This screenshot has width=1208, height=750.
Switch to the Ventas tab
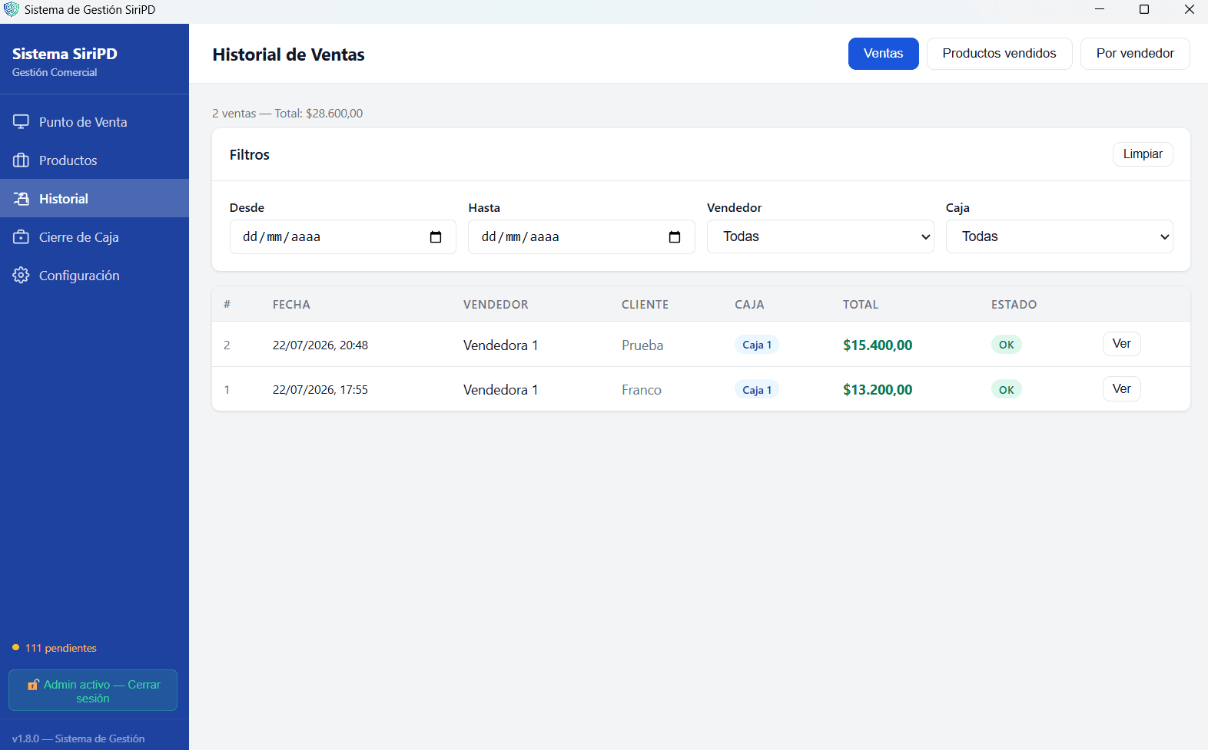[884, 54]
